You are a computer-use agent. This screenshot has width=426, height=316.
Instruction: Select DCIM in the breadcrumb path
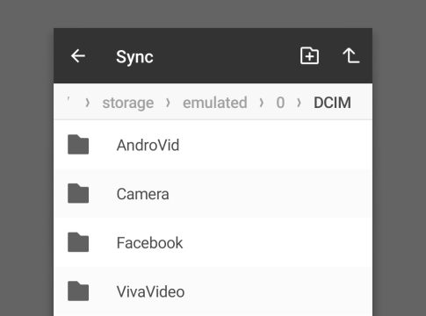tap(332, 103)
